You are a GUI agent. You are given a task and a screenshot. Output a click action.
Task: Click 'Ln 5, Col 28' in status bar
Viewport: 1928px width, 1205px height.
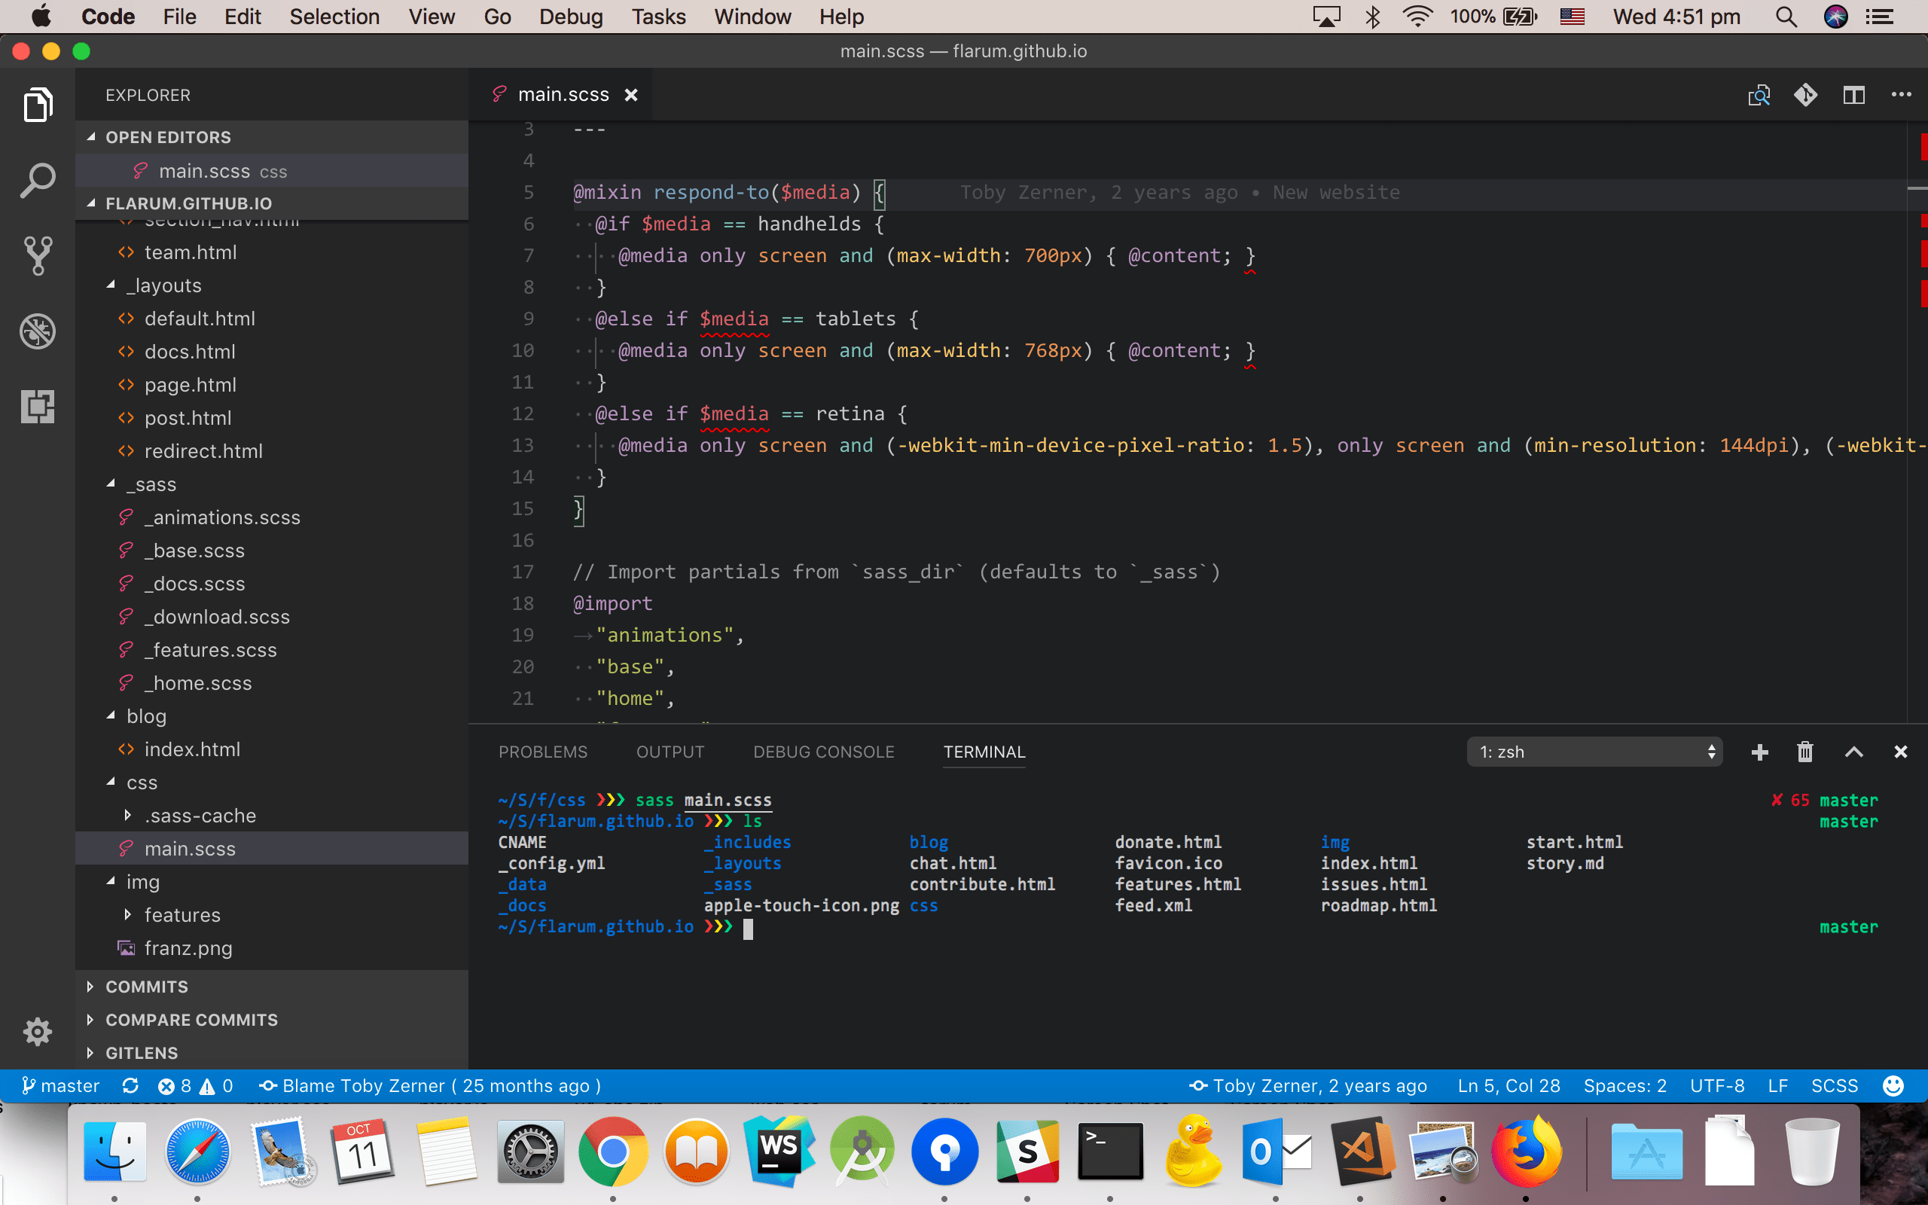[x=1509, y=1085]
